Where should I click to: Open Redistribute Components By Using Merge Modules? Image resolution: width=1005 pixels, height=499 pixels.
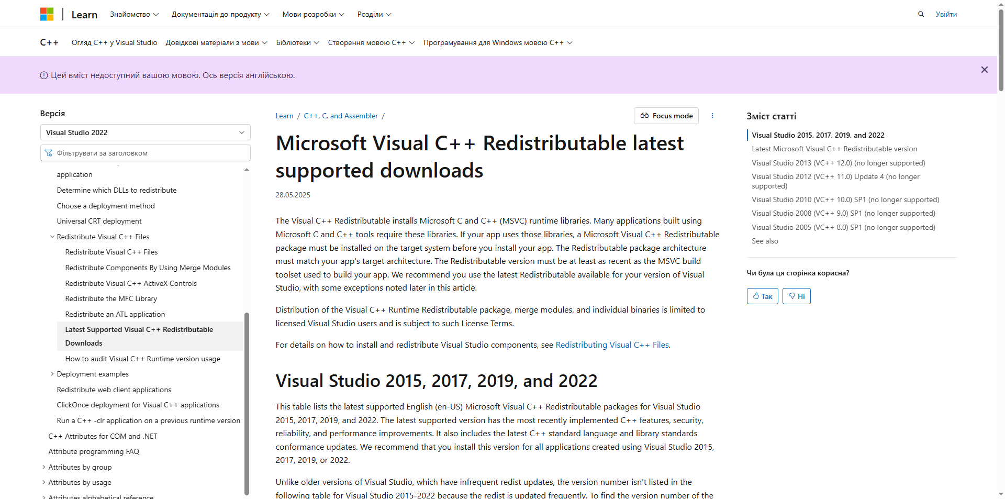pos(148,268)
